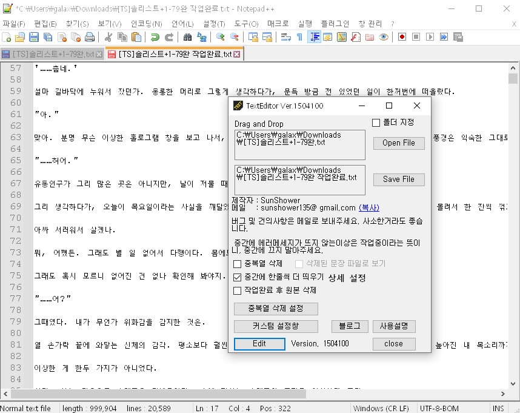Click the 블로그 button
Image resolution: width=520 pixels, height=413 pixels.
click(x=350, y=326)
